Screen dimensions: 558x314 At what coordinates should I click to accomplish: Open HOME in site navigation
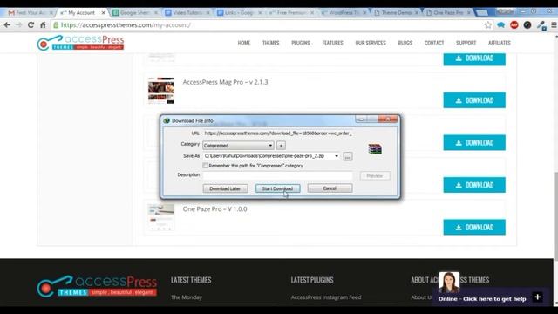244,43
